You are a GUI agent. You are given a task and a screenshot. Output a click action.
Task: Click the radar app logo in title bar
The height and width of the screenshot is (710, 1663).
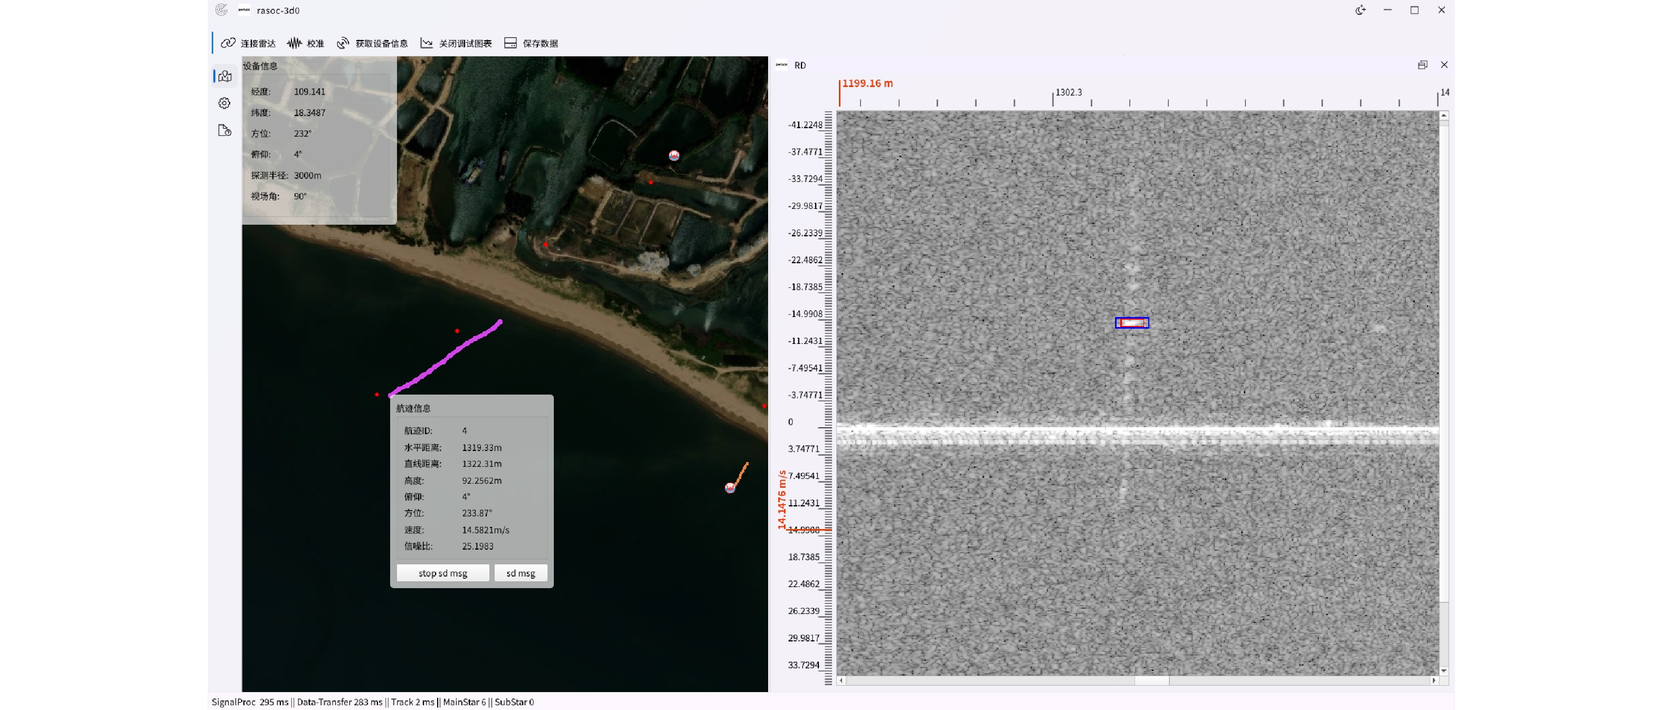click(x=221, y=11)
